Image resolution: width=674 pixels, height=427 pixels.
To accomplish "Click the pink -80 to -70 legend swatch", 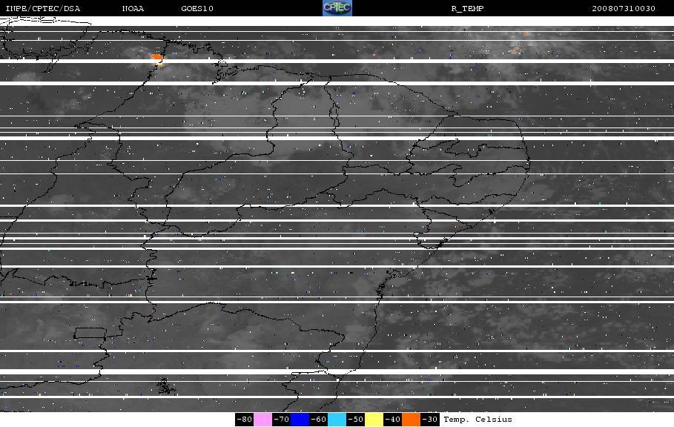I will (262, 420).
